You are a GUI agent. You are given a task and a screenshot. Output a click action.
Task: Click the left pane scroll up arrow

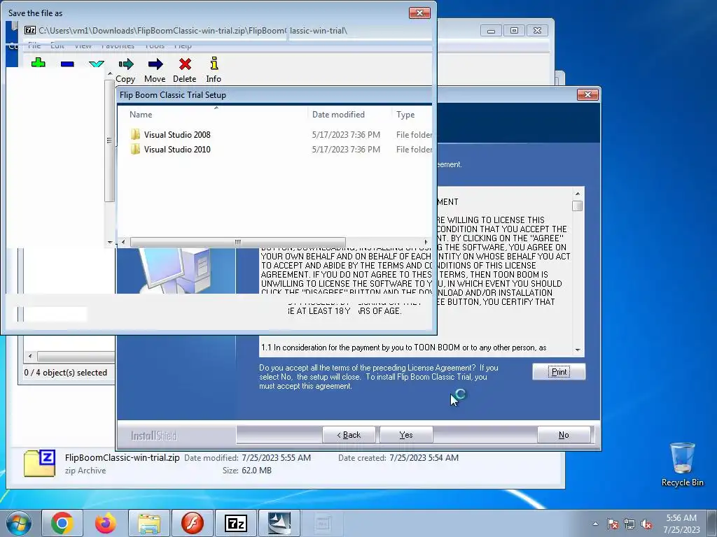pos(110,74)
